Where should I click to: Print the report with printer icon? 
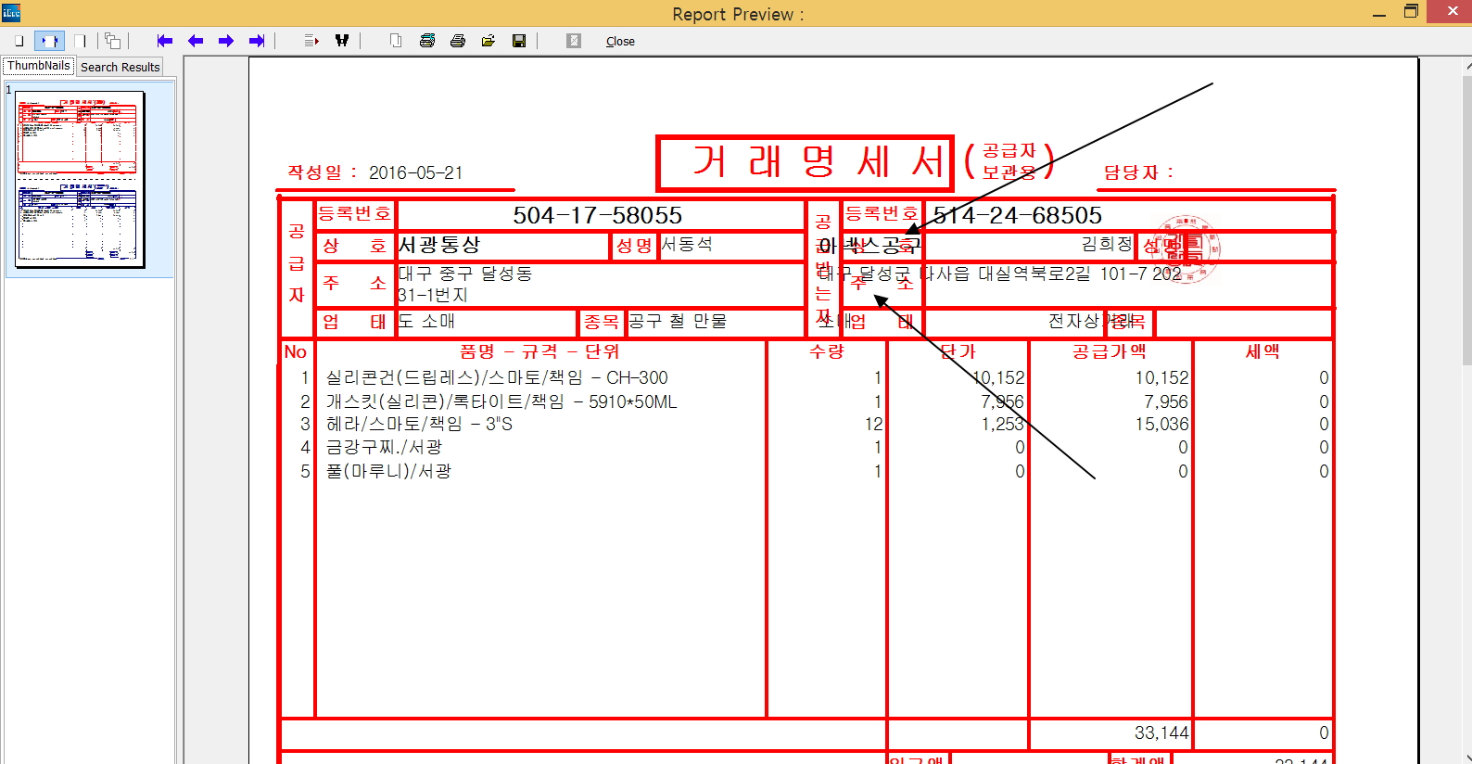(x=458, y=41)
